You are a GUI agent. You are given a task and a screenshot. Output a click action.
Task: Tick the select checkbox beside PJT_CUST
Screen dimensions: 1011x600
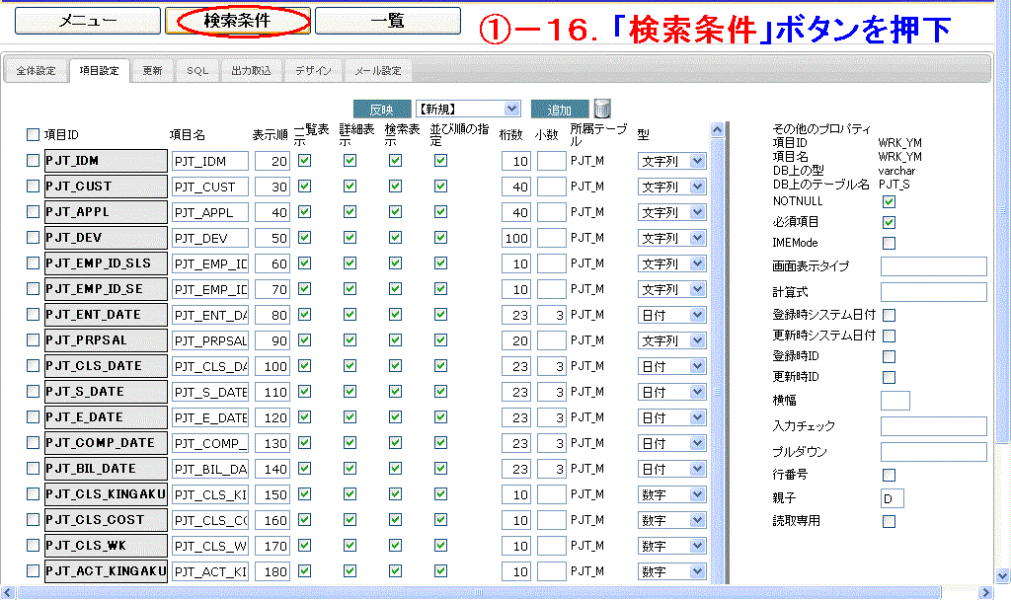coord(34,187)
